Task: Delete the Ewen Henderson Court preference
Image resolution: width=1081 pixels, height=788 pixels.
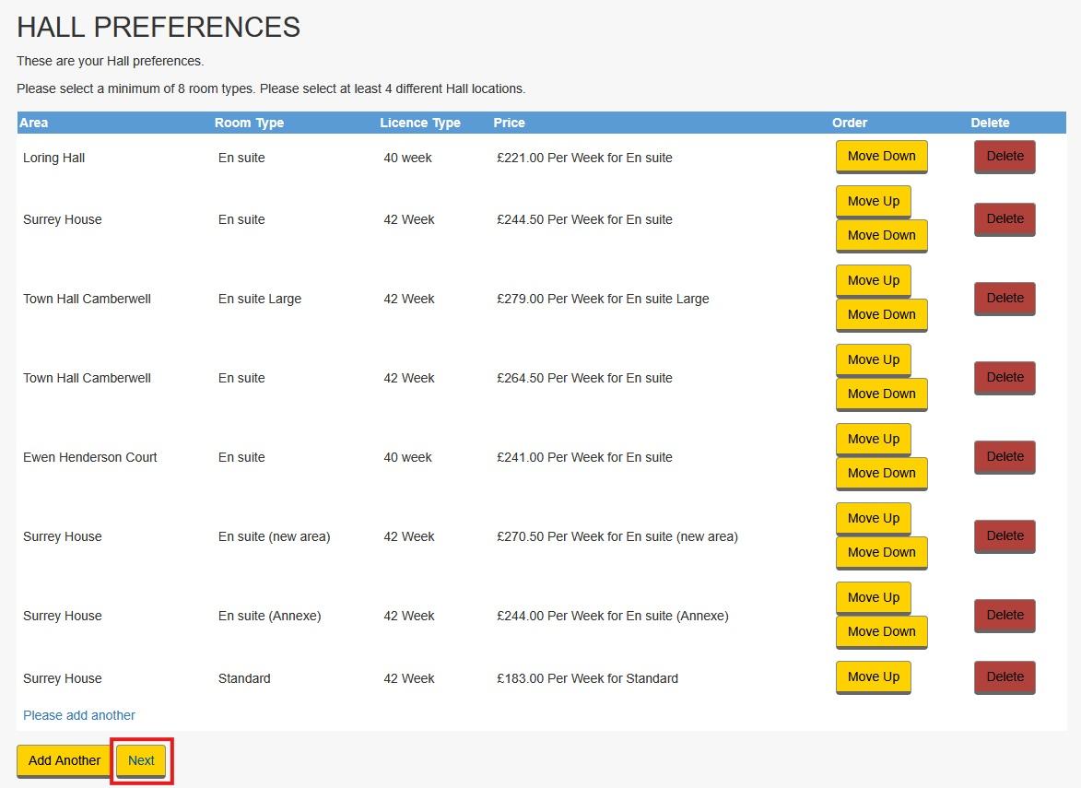Action: 1005,456
